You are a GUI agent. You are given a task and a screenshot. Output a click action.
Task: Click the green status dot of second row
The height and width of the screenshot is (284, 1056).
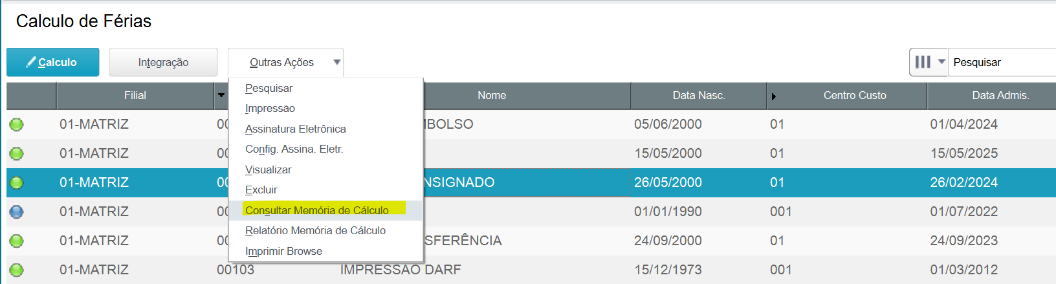coord(17,153)
